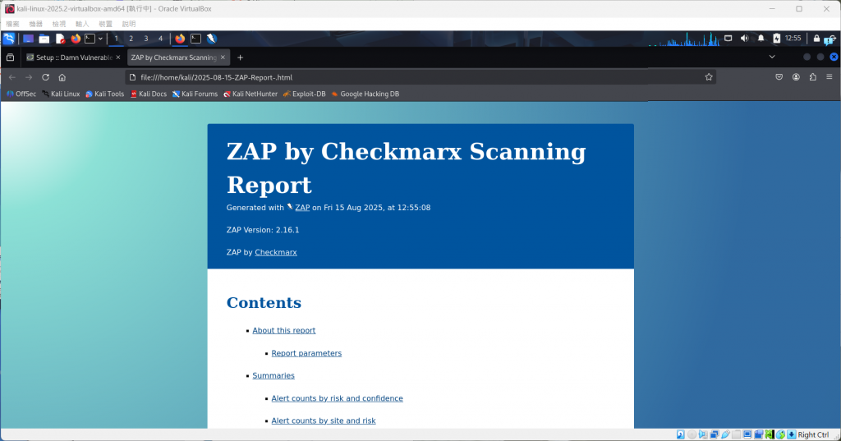Open the Pocket save icon
The height and width of the screenshot is (441, 841).
[x=779, y=77]
